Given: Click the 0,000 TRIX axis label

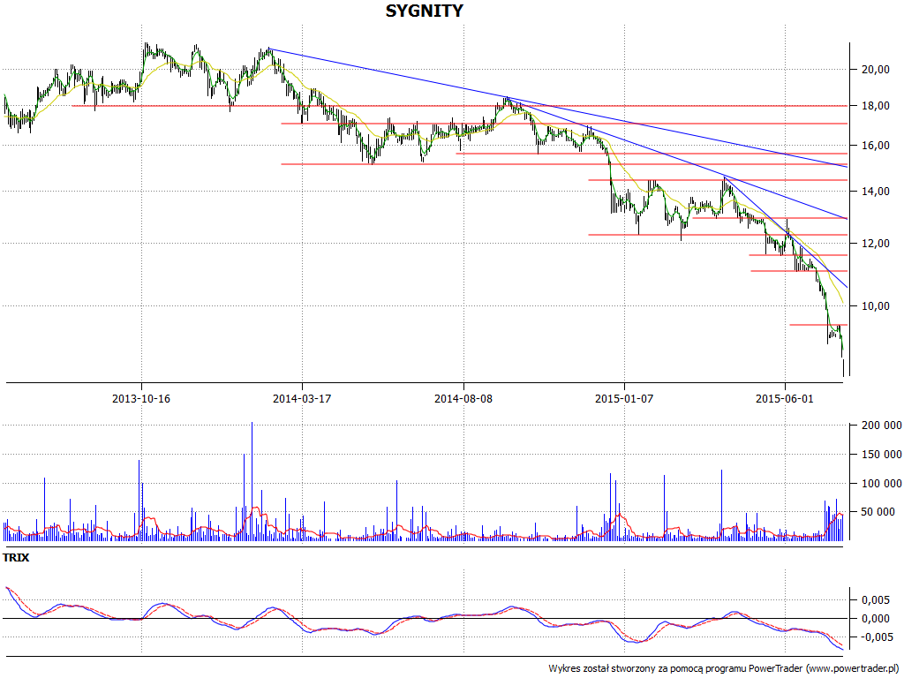Looking at the screenshot, I should (875, 619).
